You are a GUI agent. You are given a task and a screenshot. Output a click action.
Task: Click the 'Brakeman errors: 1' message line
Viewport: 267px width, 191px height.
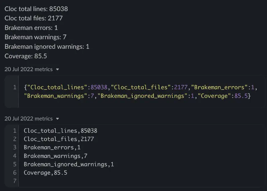(31, 28)
